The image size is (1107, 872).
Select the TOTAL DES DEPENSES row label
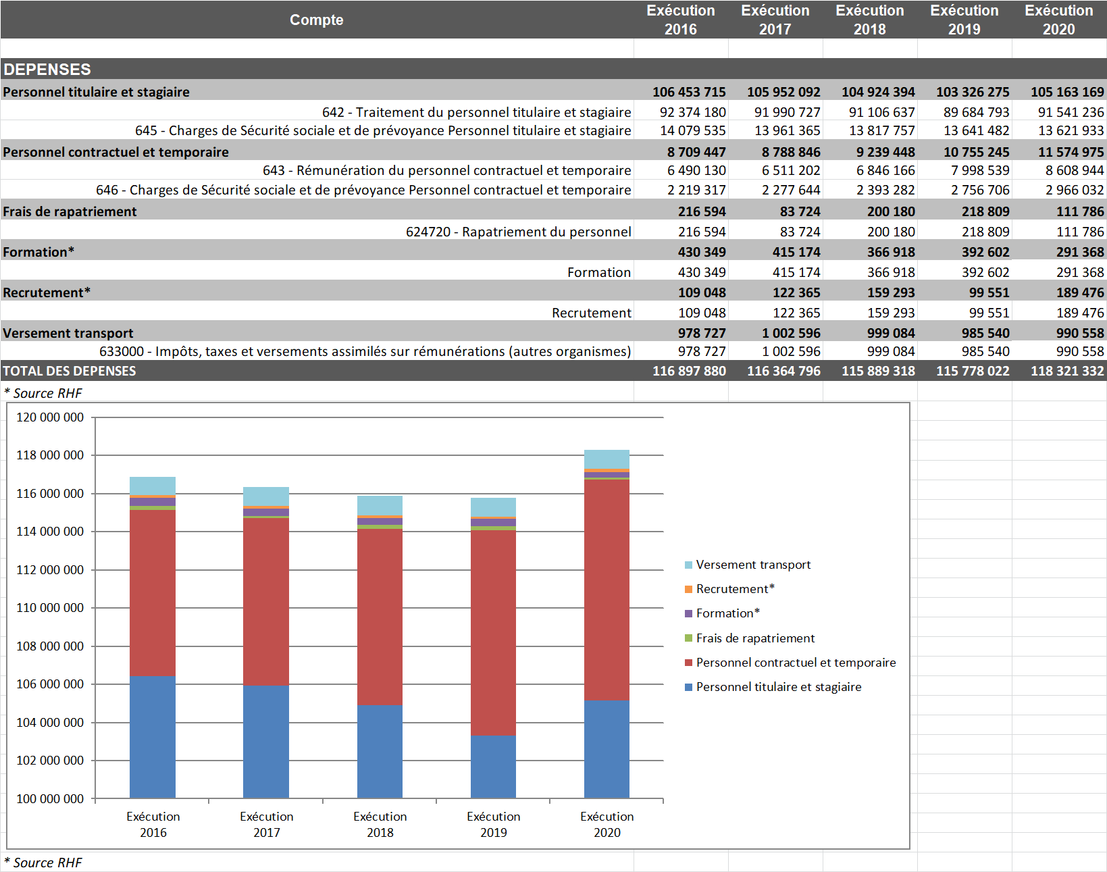click(70, 371)
